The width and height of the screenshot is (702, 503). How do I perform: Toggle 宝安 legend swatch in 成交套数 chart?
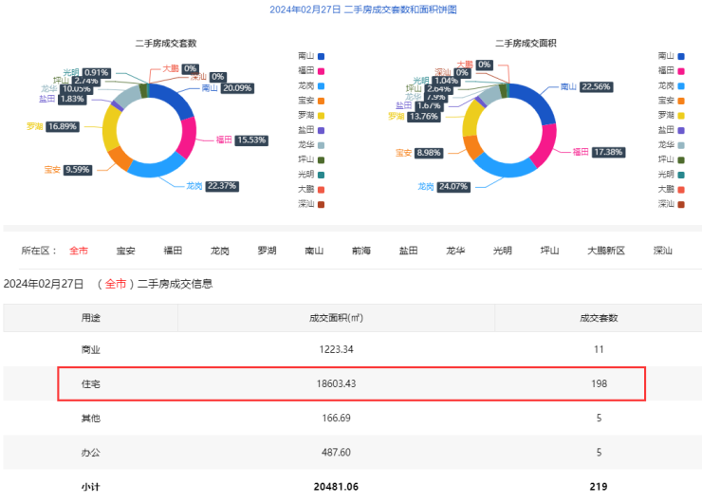[321, 101]
